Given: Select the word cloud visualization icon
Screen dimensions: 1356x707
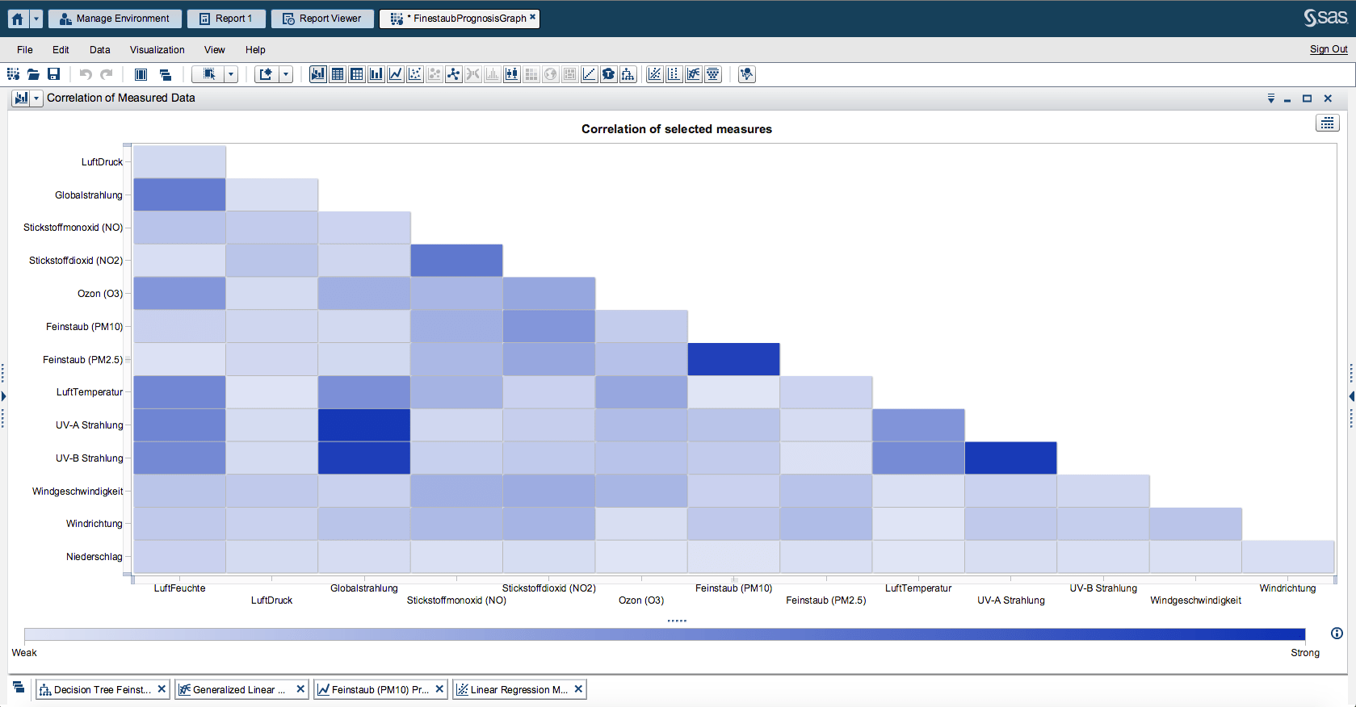Looking at the screenshot, I should tap(609, 74).
